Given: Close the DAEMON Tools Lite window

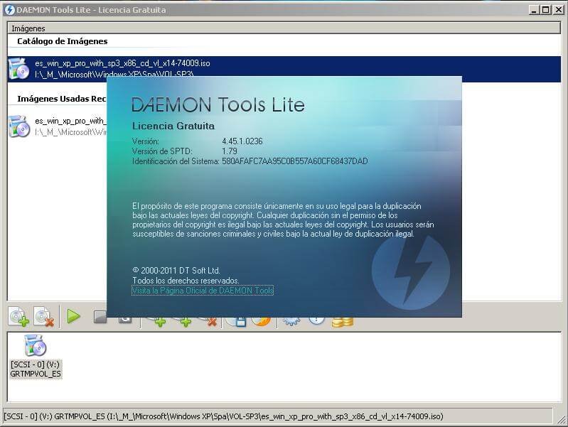Looking at the screenshot, I should 558,10.
